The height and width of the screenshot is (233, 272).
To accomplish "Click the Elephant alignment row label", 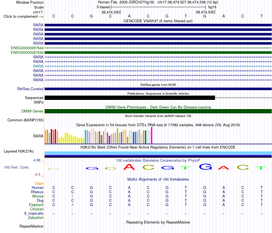I will (36, 205).
